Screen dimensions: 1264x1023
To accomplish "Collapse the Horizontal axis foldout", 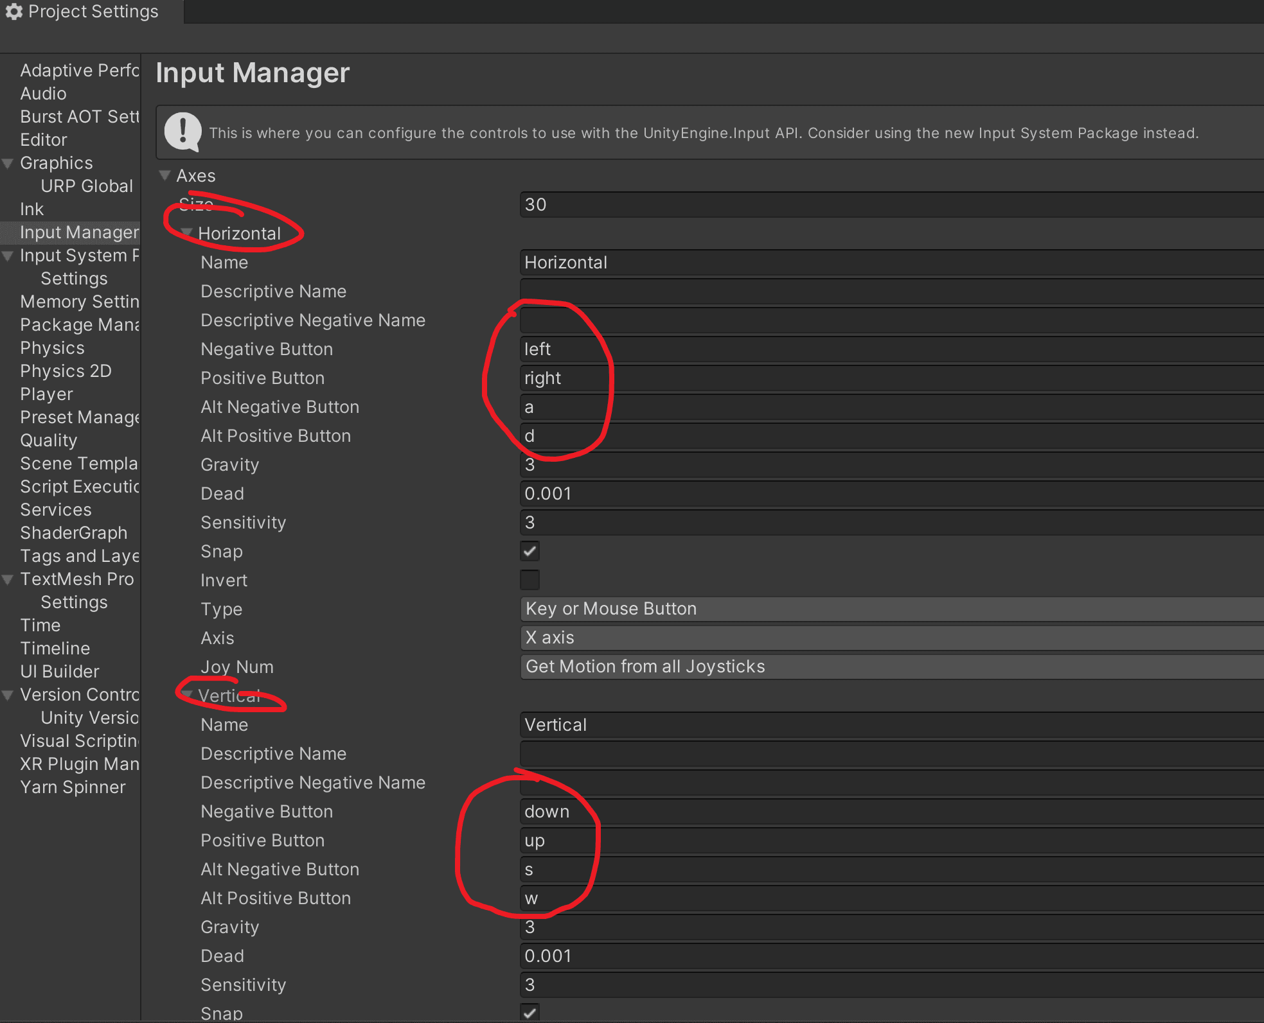I will 187,233.
